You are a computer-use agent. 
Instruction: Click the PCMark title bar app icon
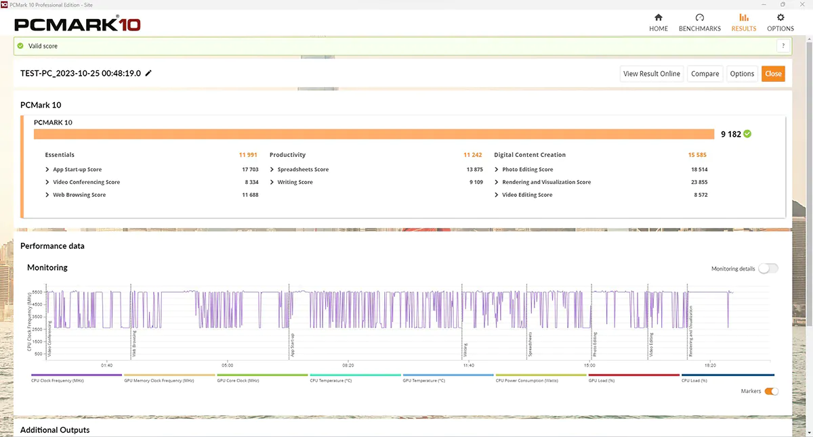[x=5, y=4]
